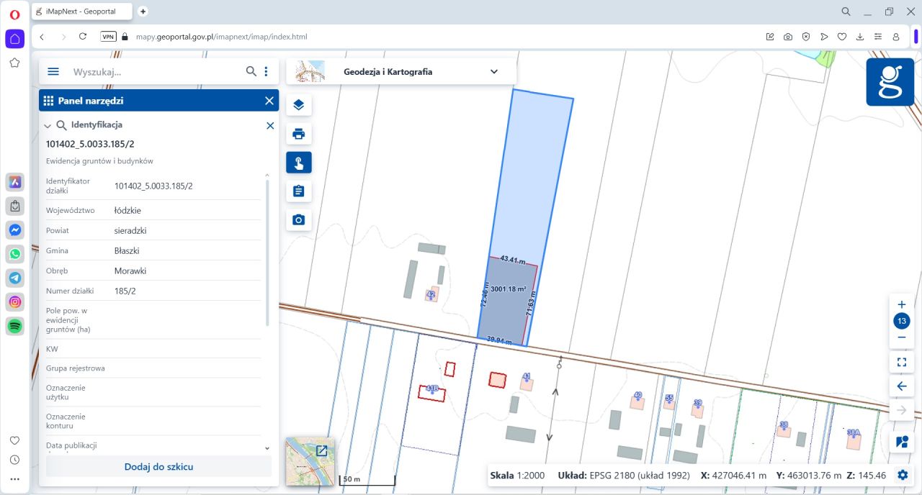
Task: Click the print map icon
Action: click(299, 134)
